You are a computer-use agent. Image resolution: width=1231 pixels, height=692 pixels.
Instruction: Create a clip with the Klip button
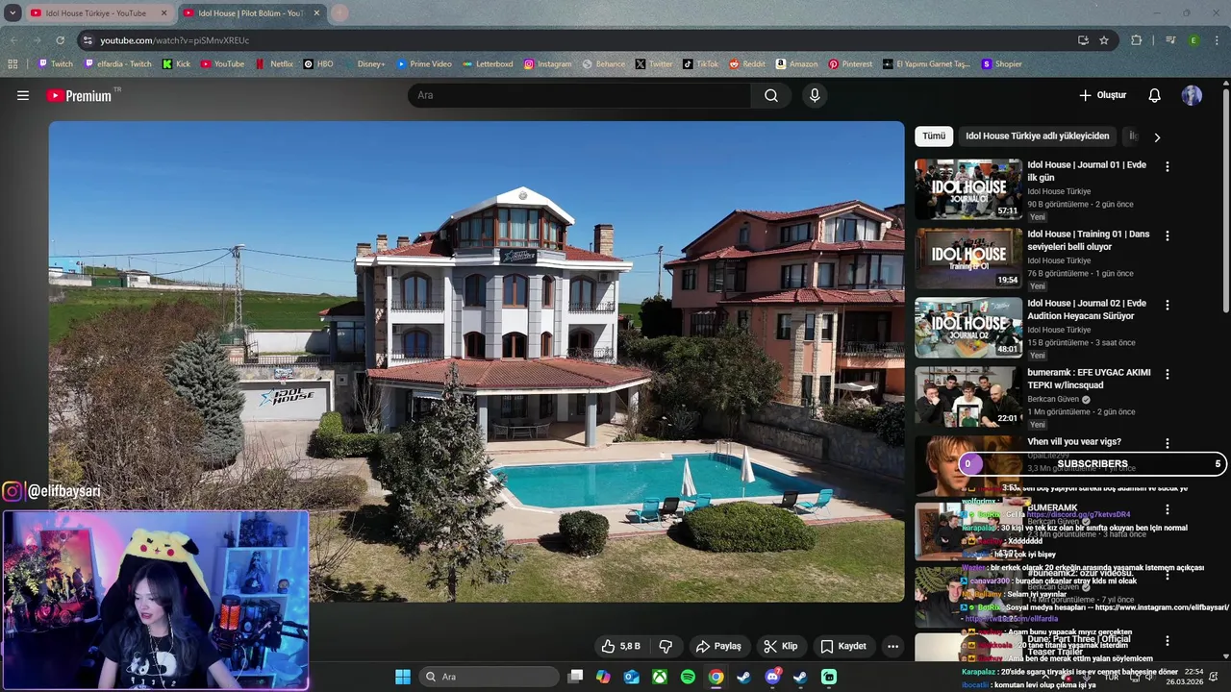(780, 646)
